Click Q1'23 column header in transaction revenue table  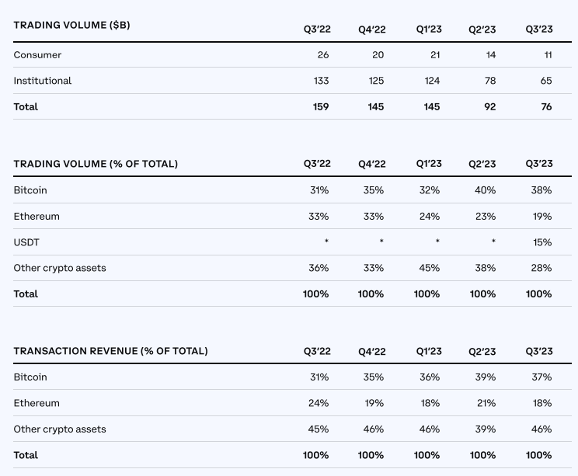429,351
